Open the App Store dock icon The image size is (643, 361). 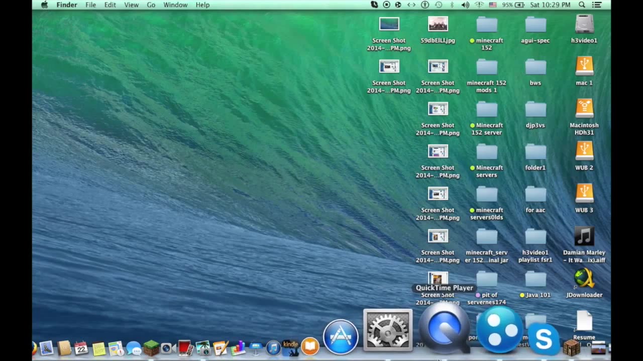click(x=341, y=336)
